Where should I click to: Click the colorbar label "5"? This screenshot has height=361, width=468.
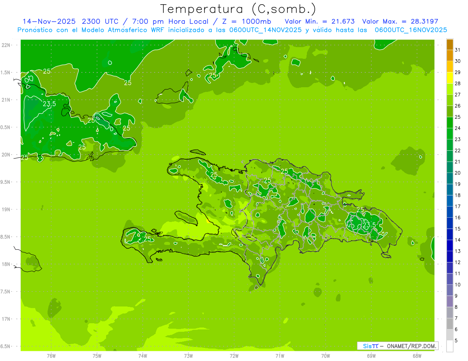click(x=457, y=340)
